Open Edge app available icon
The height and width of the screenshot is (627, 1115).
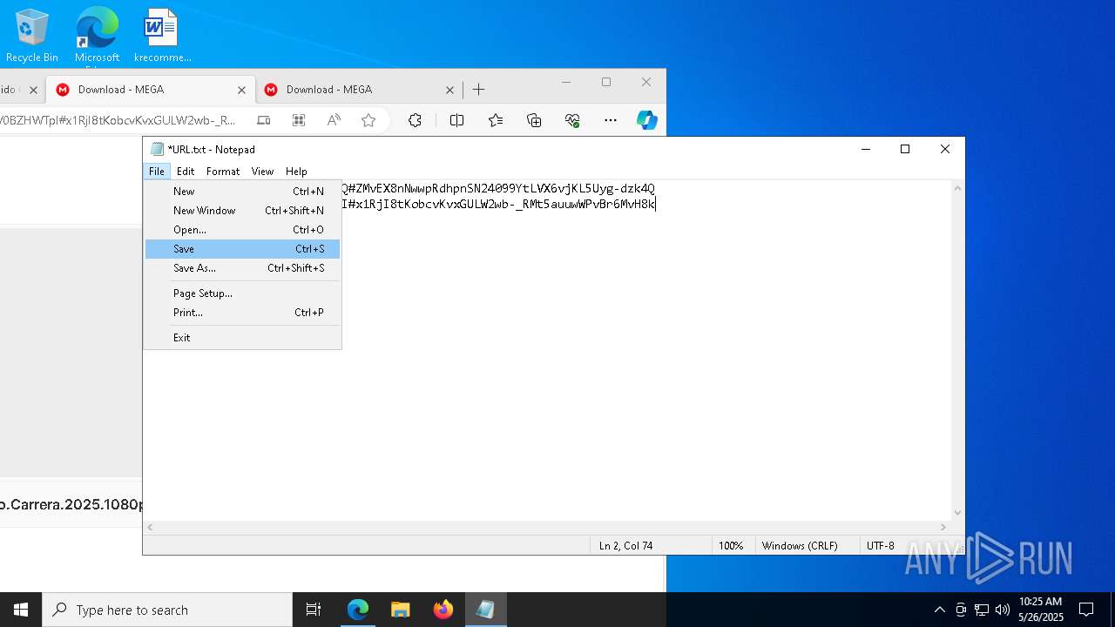[264, 120]
